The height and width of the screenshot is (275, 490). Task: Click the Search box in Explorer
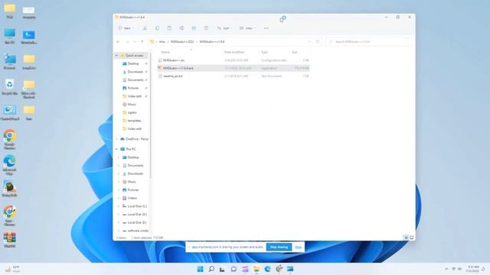pyautogui.click(x=369, y=41)
